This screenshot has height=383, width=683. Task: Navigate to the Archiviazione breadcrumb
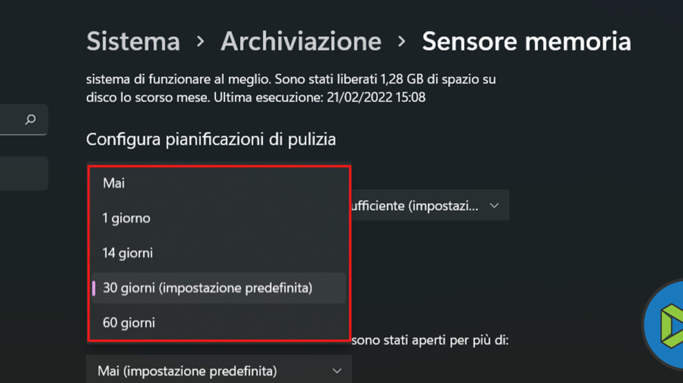(301, 41)
